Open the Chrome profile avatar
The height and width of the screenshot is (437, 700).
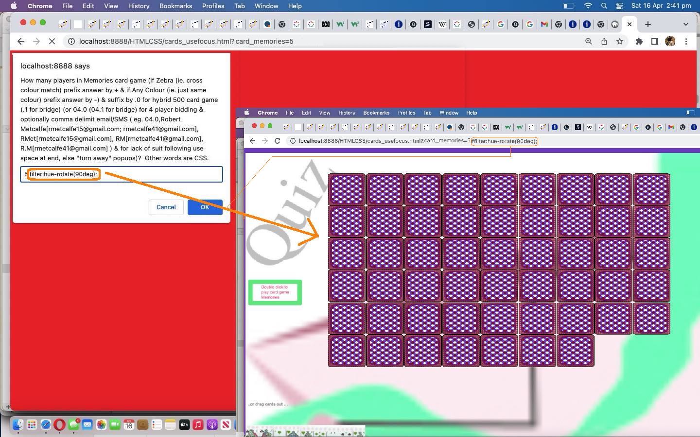coord(670,41)
